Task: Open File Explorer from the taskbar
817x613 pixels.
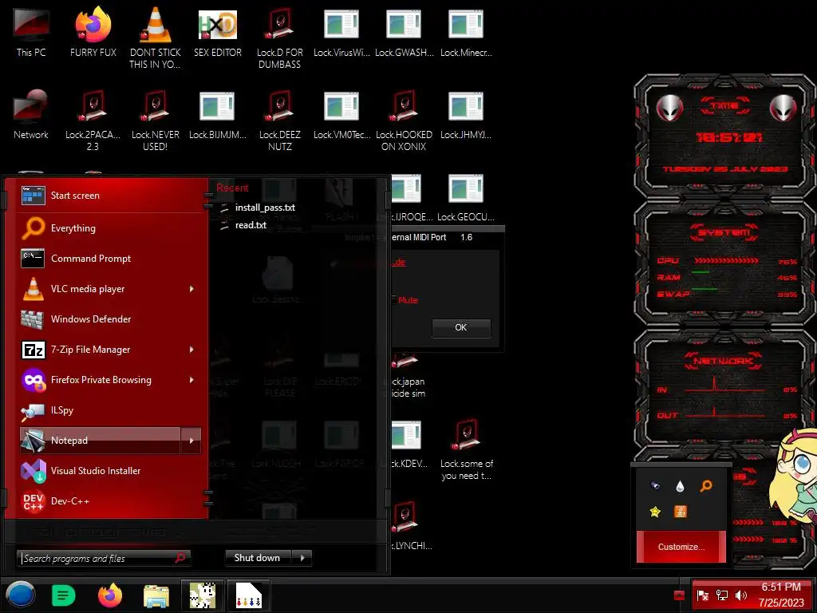Action: (156, 595)
